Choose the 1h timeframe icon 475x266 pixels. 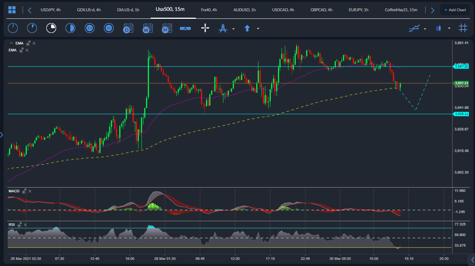pyautogui.click(x=89, y=28)
